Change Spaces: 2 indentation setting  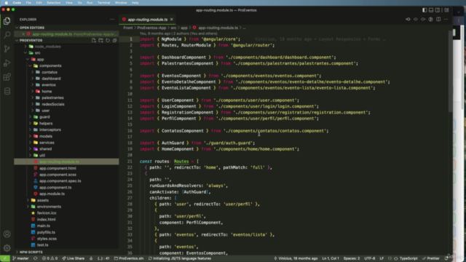point(352,258)
